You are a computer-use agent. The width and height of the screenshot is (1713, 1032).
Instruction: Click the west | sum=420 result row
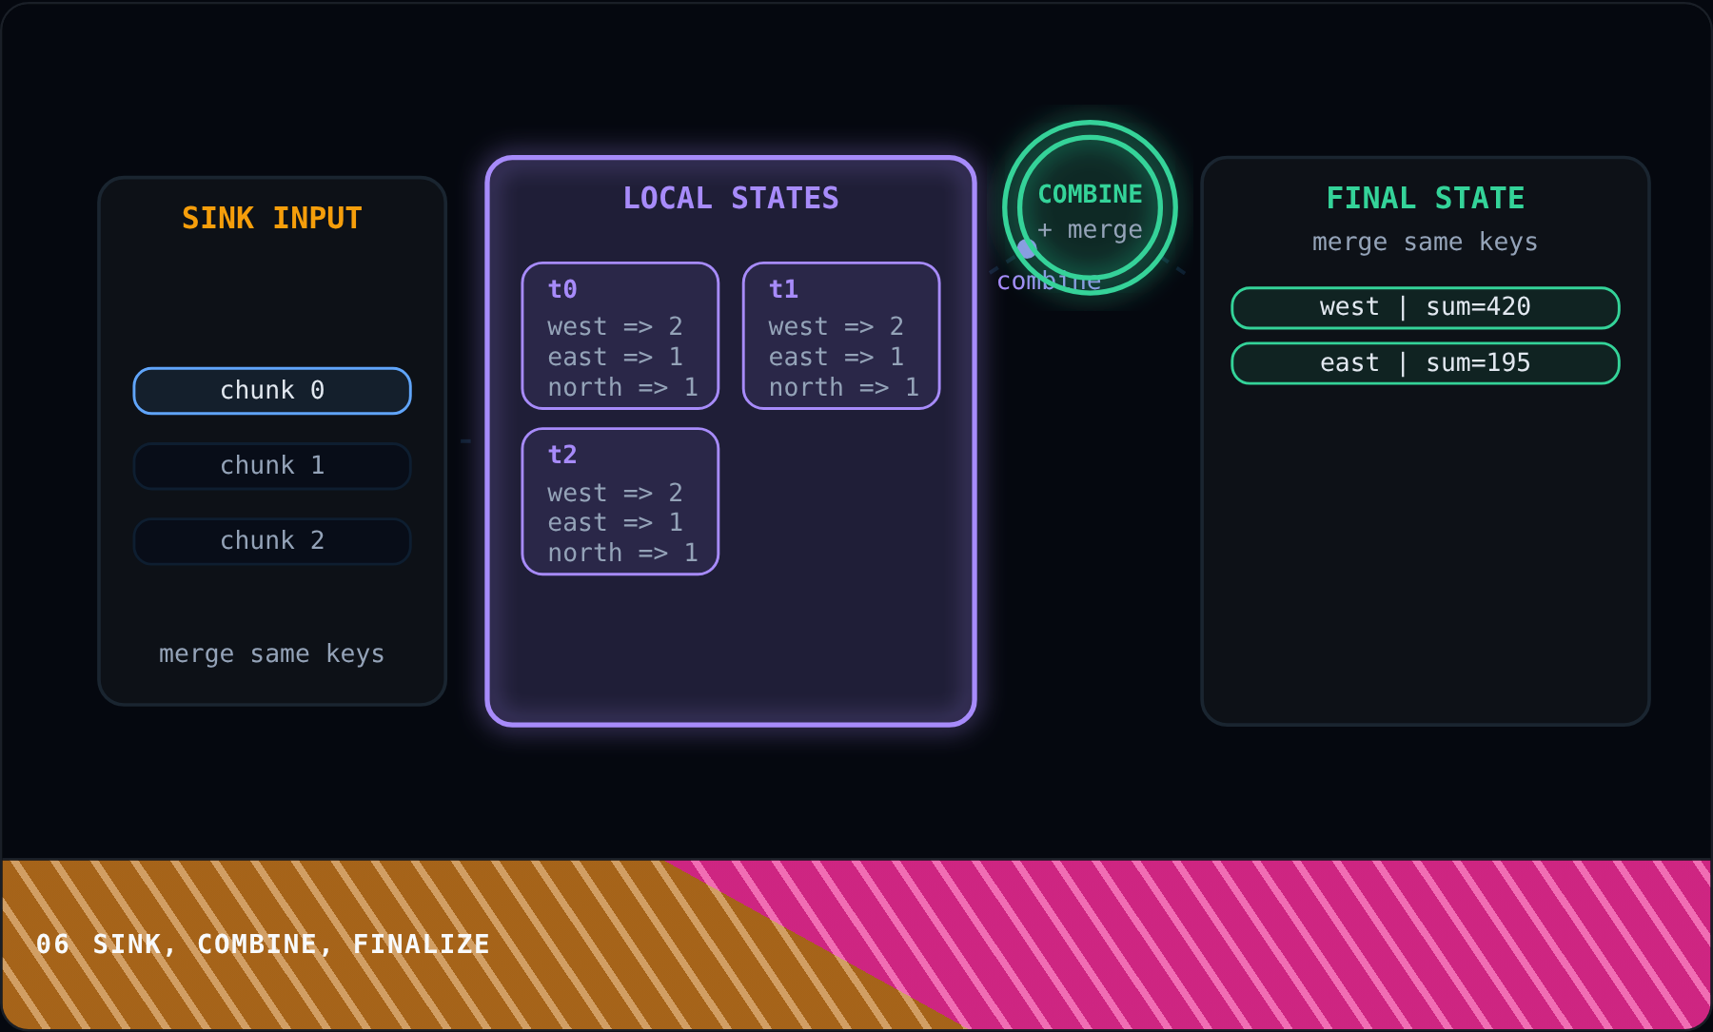pos(1426,307)
